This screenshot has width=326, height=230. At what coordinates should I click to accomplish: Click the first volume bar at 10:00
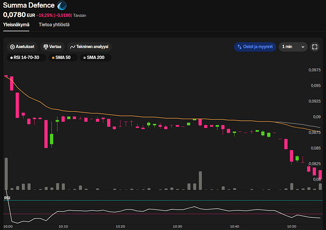6,174
